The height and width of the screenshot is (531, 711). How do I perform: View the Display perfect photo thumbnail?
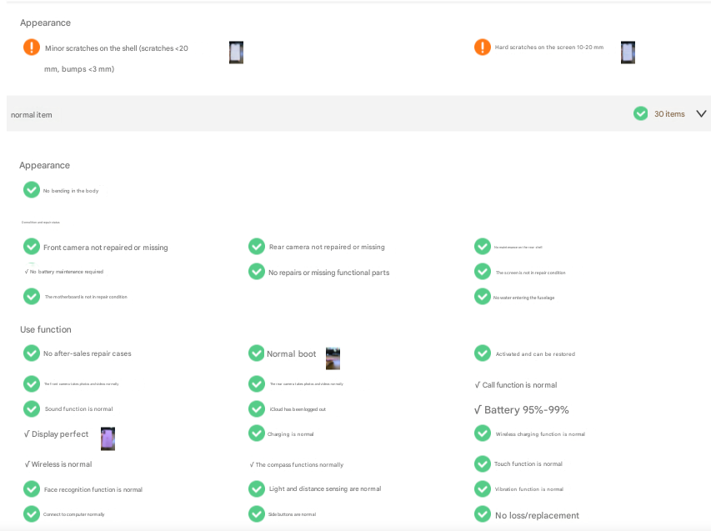[x=108, y=438]
